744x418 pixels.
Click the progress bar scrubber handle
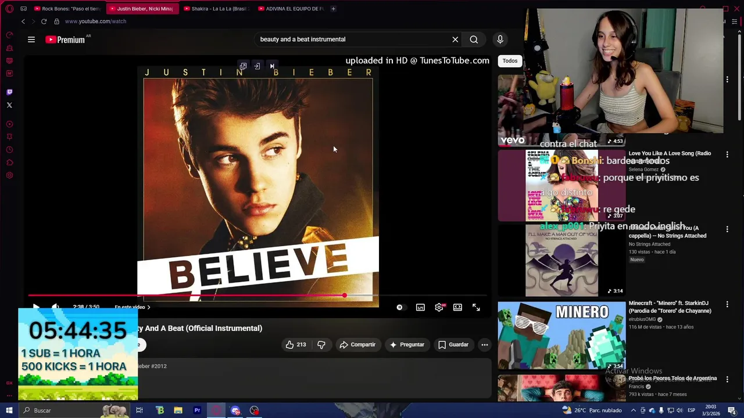(344, 296)
